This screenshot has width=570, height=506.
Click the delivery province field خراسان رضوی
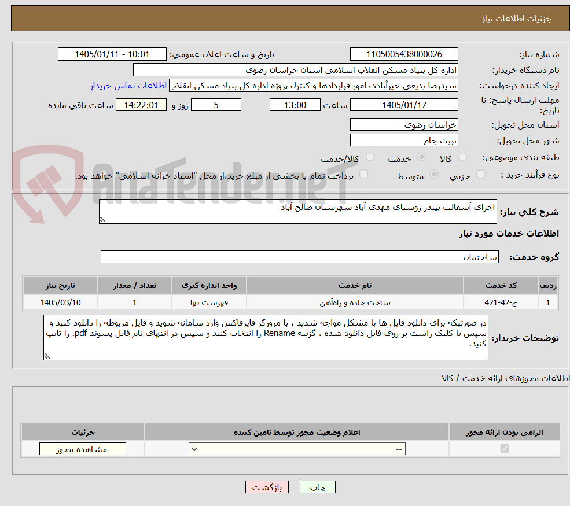[404, 124]
